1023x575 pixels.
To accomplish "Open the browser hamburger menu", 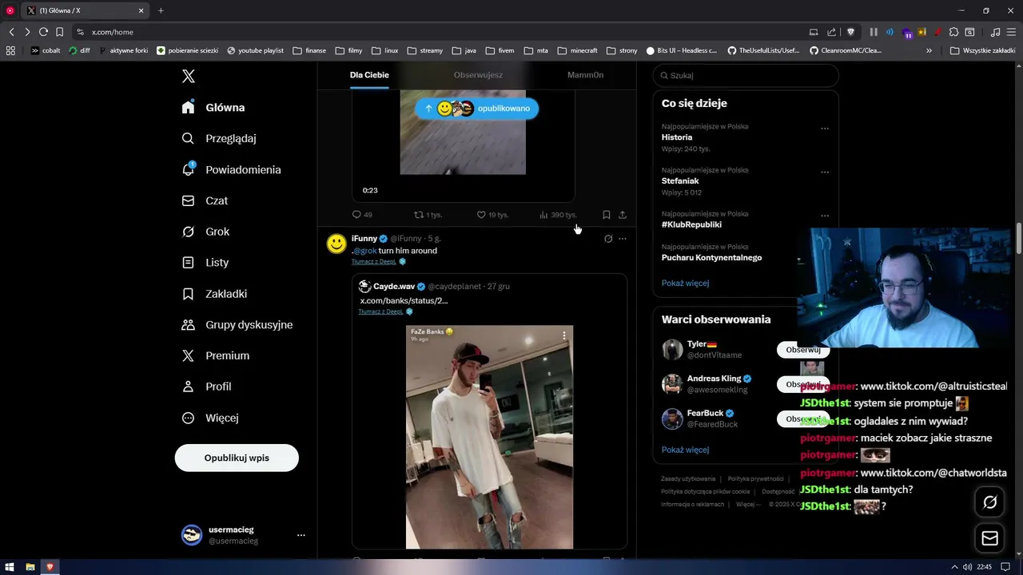I will 1011,32.
